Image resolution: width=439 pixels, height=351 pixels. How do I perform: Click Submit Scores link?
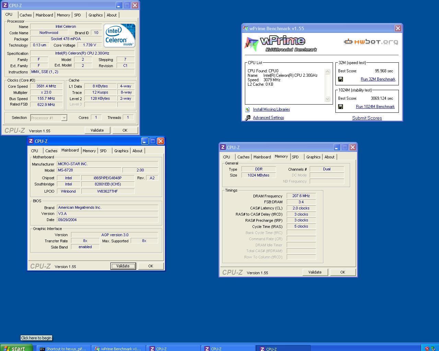coord(367,118)
